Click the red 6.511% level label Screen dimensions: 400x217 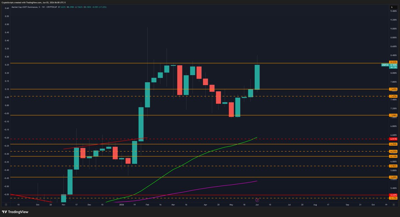tap(393, 139)
